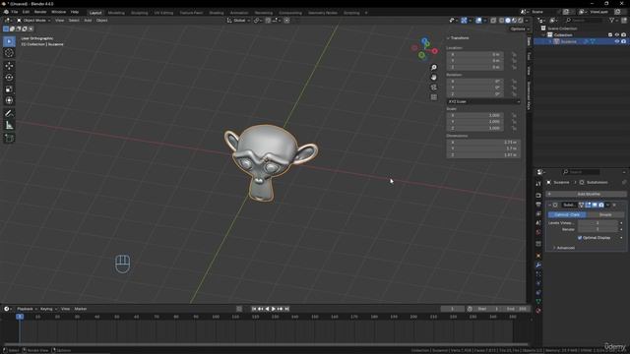Toggle modifier edit mode display icon

pos(588,205)
